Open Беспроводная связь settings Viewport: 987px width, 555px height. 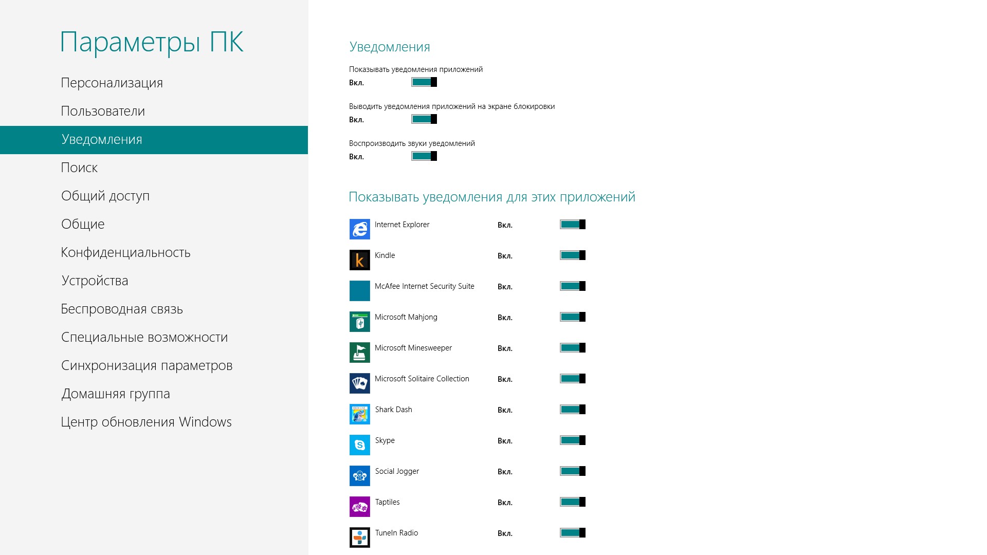point(122,309)
